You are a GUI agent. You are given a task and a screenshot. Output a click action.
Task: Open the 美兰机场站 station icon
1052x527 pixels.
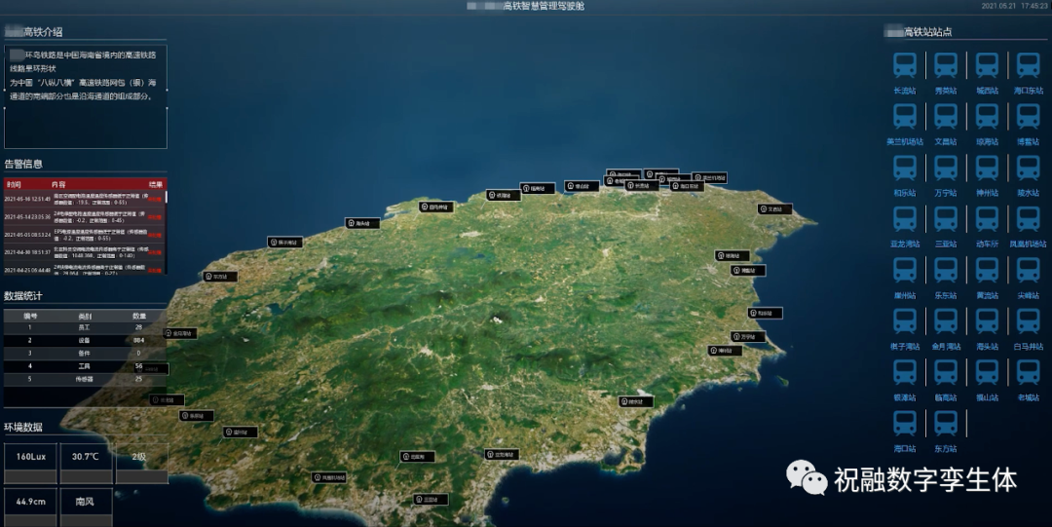pos(904,117)
